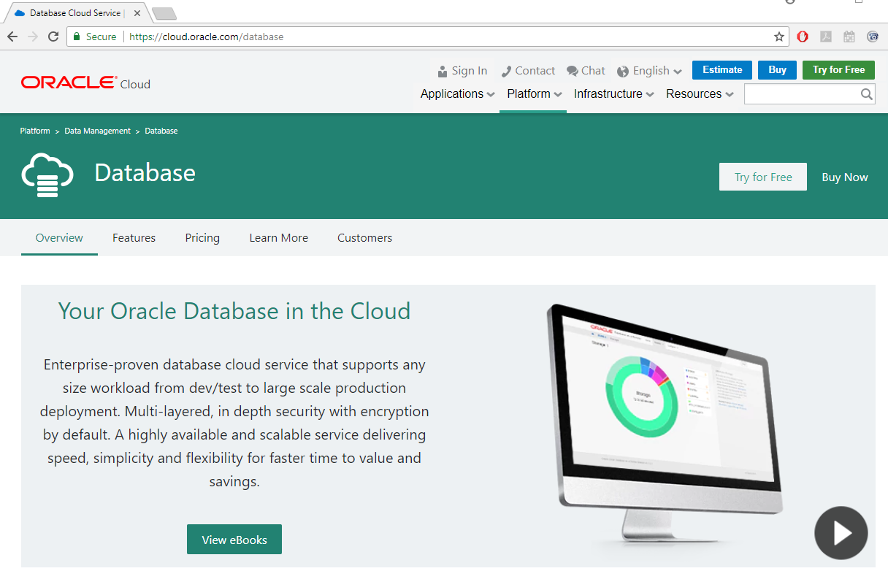Click the database cloud icon in banner
Viewport: 888px width, 571px height.
[x=47, y=175]
